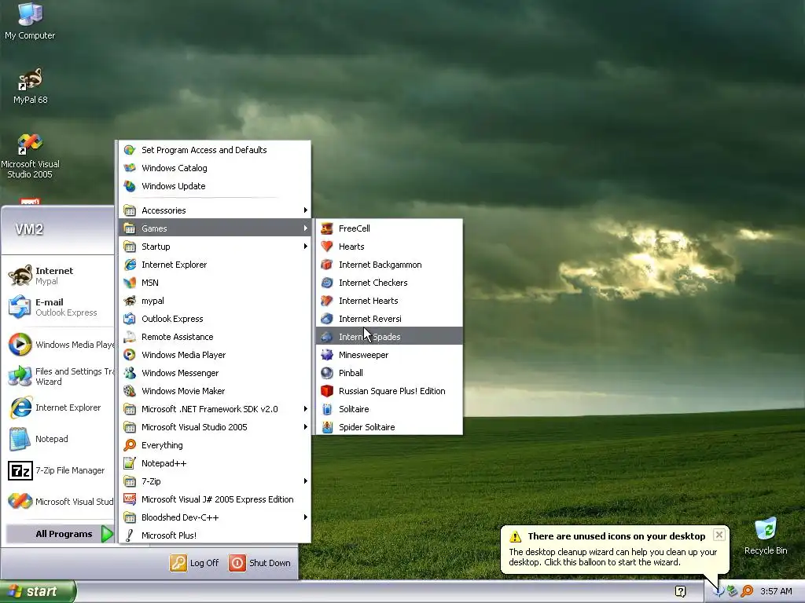The height and width of the screenshot is (603, 805).
Task: Click the desktop cleanup balloon message text
Action: pyautogui.click(x=613, y=557)
